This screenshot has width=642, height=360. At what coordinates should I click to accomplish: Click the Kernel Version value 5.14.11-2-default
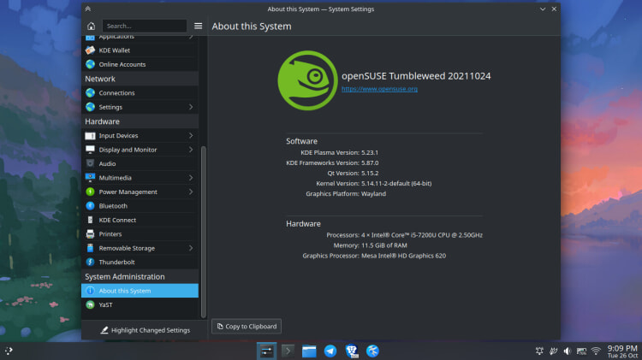coord(396,183)
